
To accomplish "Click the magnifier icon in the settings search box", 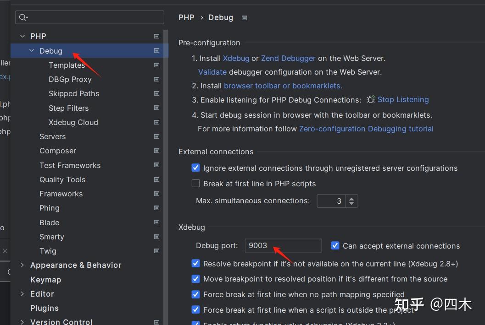I will [22, 17].
